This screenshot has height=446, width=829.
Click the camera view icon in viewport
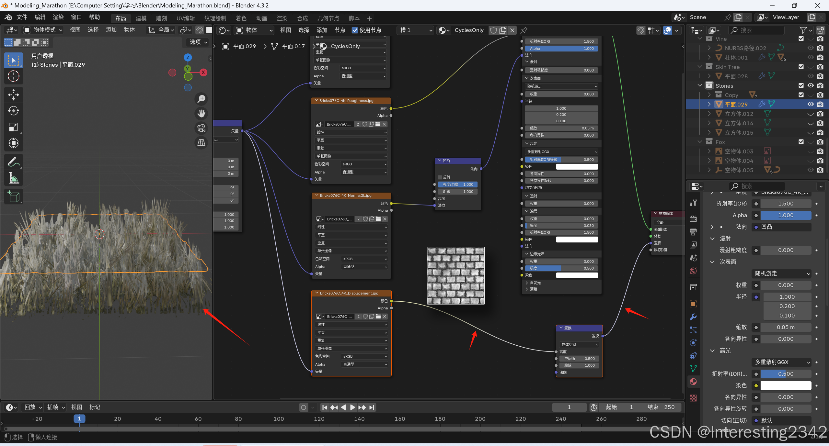click(201, 128)
